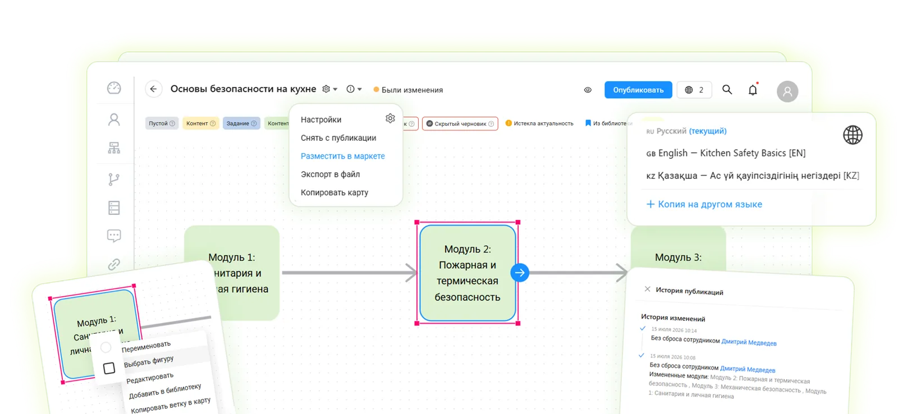Expand the info icon dropdown
The width and height of the screenshot is (898, 414).
tap(354, 89)
